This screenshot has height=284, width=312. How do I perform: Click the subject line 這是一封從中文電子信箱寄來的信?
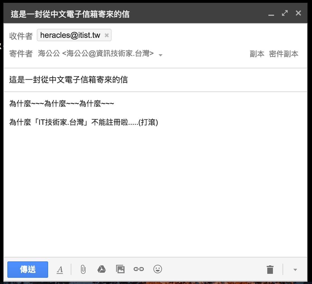click(68, 80)
